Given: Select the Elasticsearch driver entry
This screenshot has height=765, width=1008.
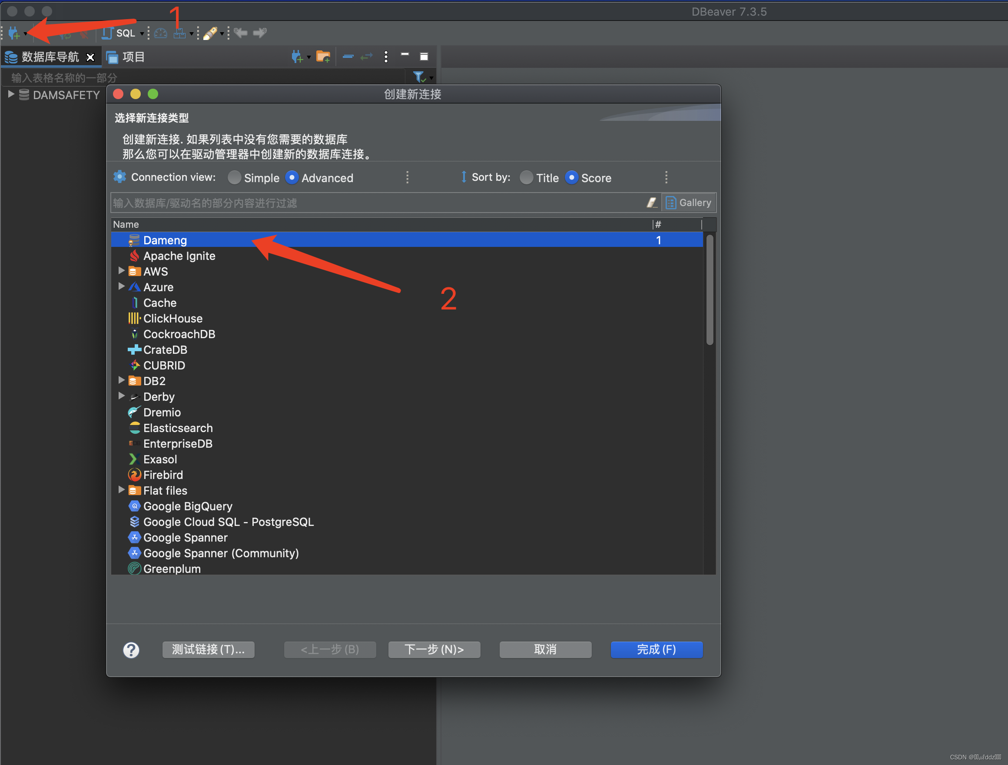Looking at the screenshot, I should (x=407, y=428).
